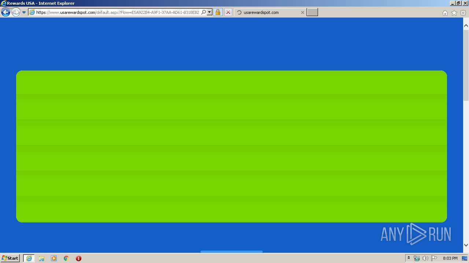469x263 pixels.
Task: Click the address bar search magnifier icon
Action: point(204,12)
